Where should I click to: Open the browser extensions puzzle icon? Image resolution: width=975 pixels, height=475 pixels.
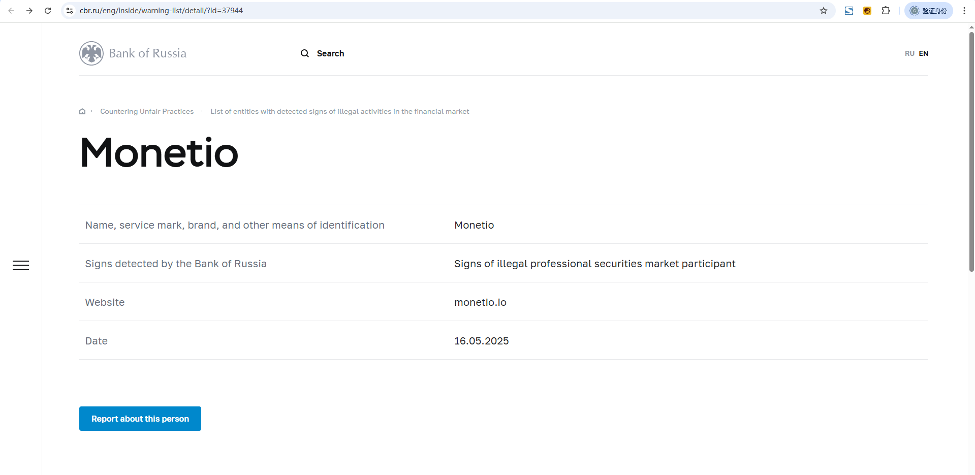[x=886, y=11]
